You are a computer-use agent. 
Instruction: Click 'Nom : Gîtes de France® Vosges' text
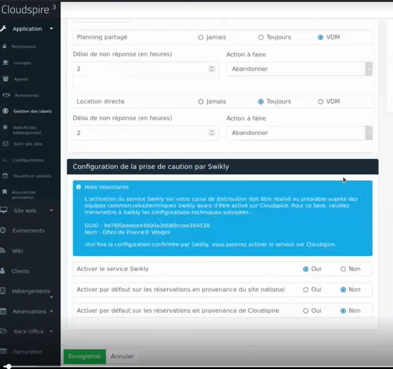tap(127, 232)
